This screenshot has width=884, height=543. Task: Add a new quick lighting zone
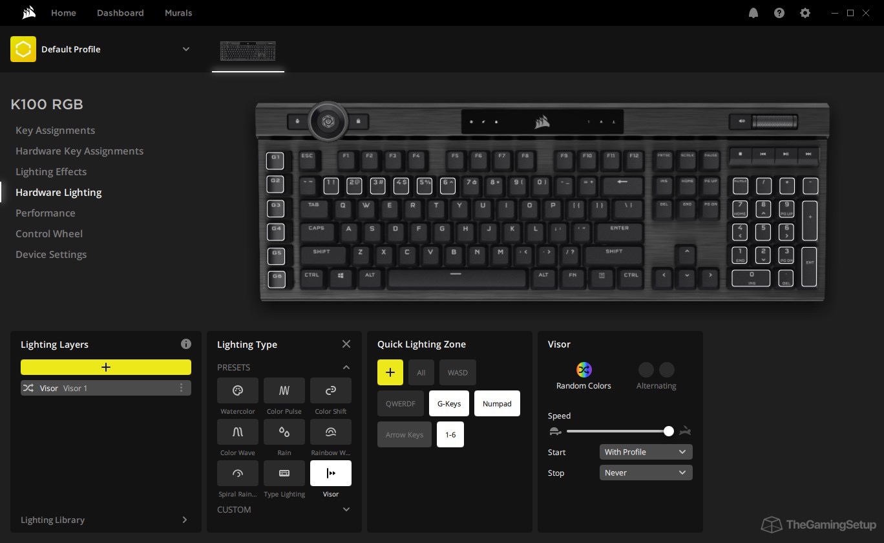(390, 372)
